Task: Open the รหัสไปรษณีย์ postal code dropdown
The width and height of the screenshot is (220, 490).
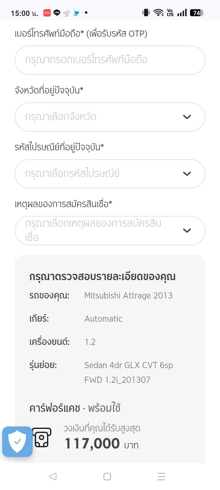Action: pos(101,174)
